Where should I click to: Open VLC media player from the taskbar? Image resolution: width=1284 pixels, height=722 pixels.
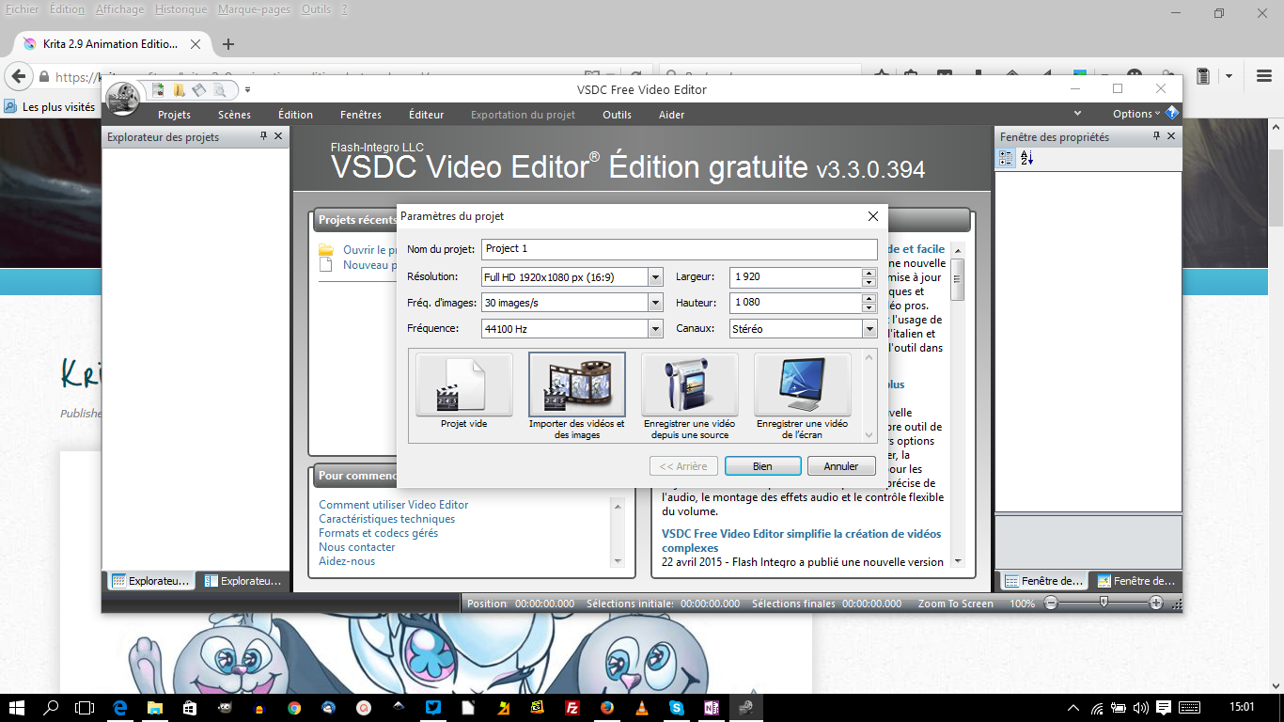click(x=642, y=707)
